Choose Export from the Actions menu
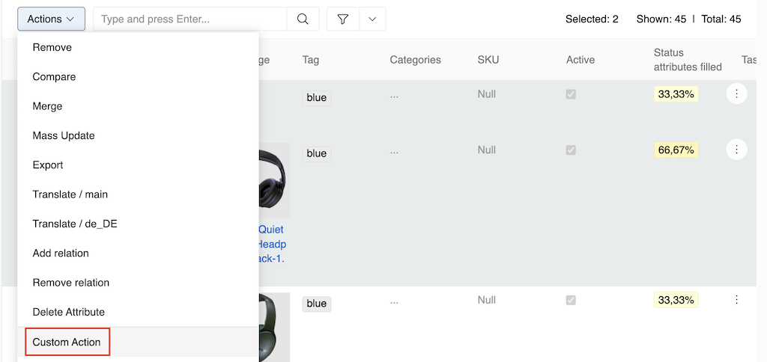767x362 pixels. [48, 165]
